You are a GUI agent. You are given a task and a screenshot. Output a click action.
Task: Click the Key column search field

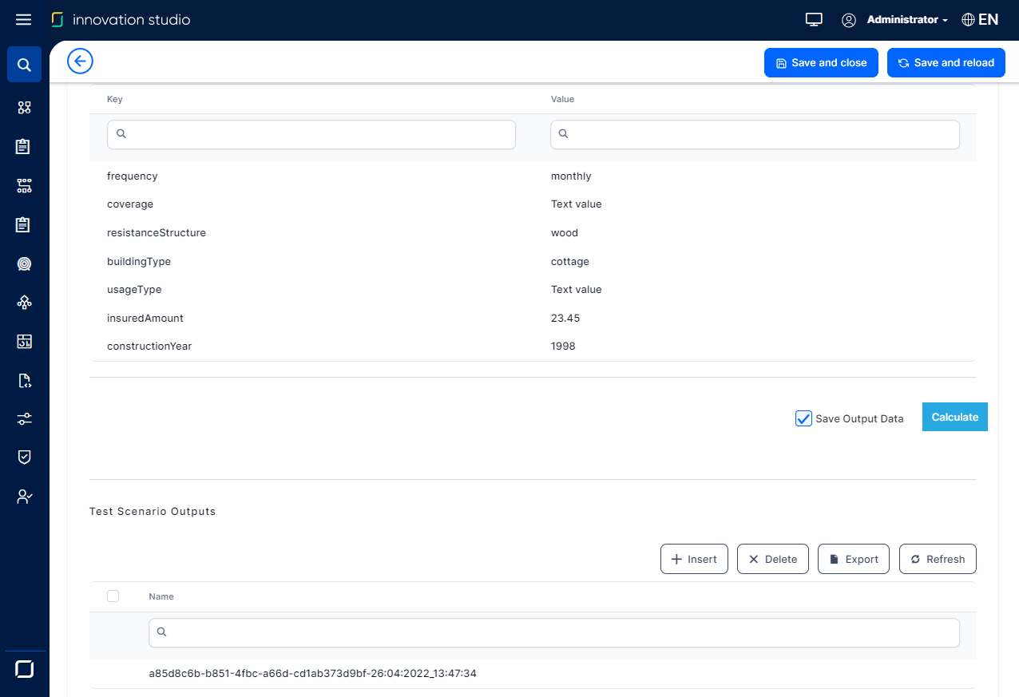311,134
